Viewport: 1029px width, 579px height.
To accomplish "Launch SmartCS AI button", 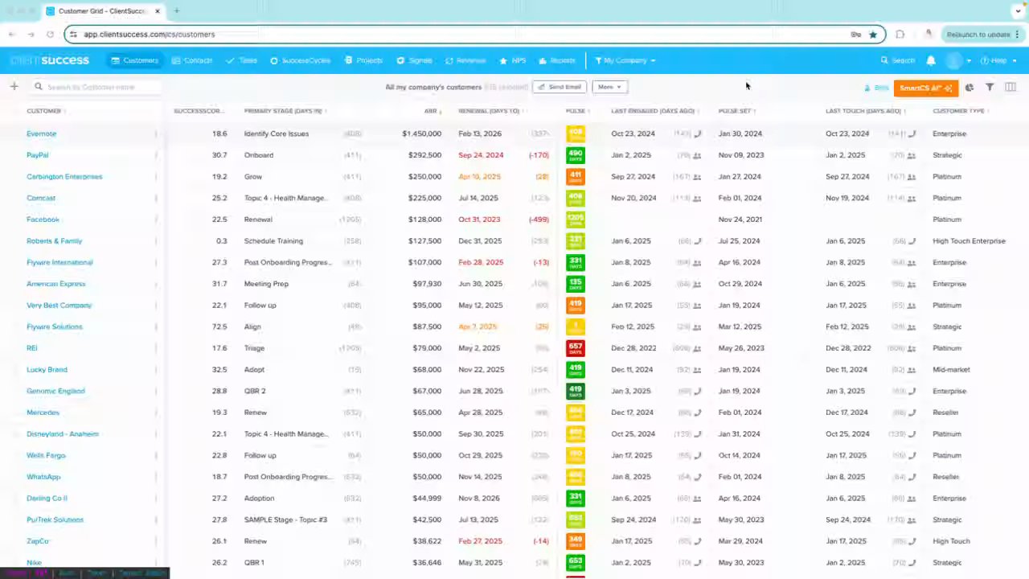I will pyautogui.click(x=925, y=88).
